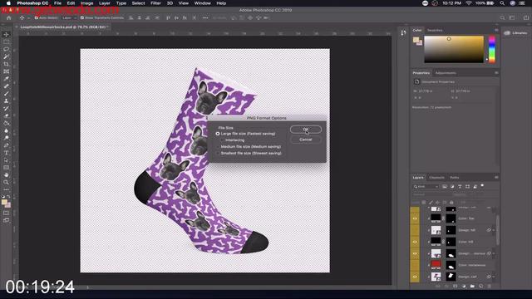Select the Horizontal Type tool
Image resolution: width=532 pixels, height=299 pixels.
pos(6,153)
